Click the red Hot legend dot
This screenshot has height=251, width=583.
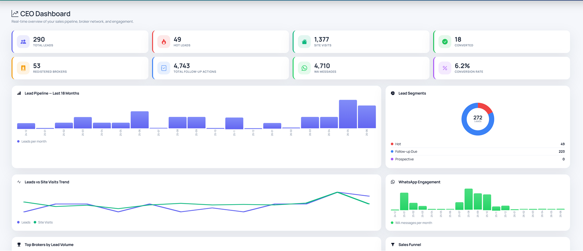point(392,144)
